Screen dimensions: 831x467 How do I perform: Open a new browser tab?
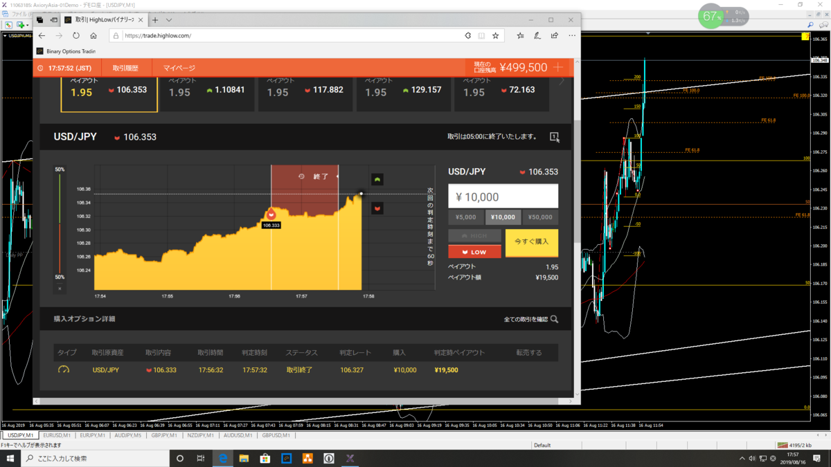point(155,20)
